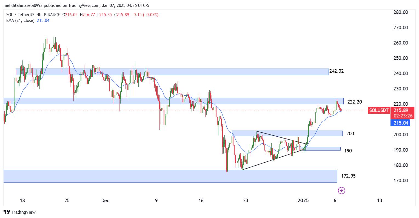The width and height of the screenshot is (419, 218).
Task: Click the 190 support level label
Action: 348,151
